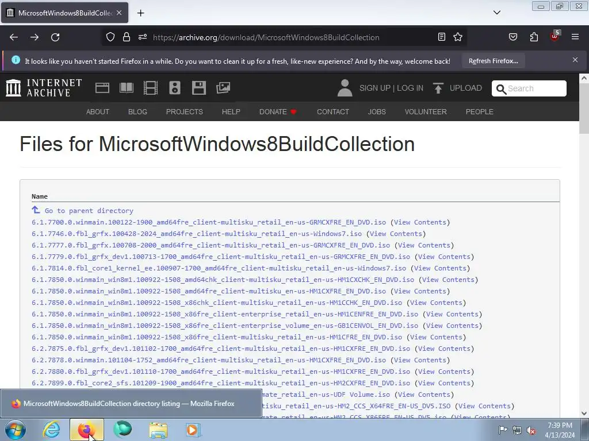Viewport: 589px width, 441px height.
Task: Dismiss the Firefox refresh notification bar
Action: [x=575, y=60]
